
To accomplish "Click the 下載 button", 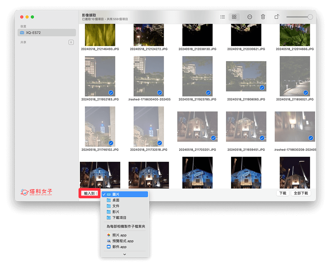I will (x=283, y=193).
